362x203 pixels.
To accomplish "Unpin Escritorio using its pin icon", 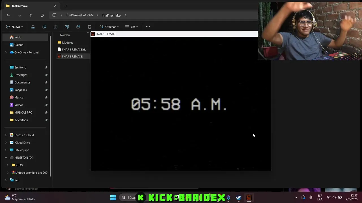I will 46,67.
